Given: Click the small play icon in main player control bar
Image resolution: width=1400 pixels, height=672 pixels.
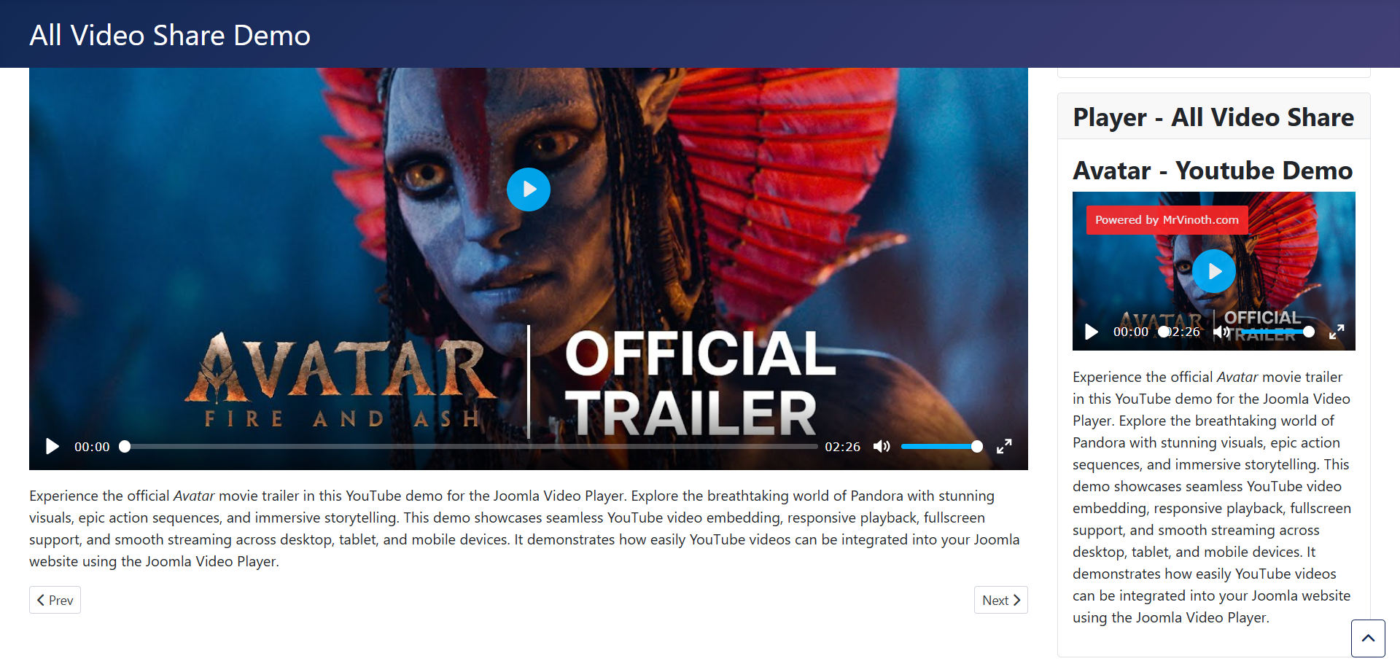Looking at the screenshot, I should point(52,446).
